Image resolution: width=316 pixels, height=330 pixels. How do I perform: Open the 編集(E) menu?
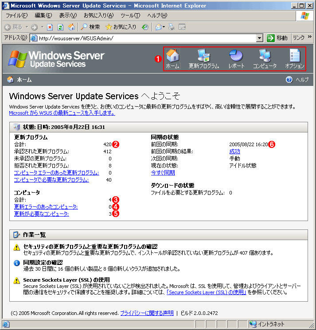tap(43, 16)
